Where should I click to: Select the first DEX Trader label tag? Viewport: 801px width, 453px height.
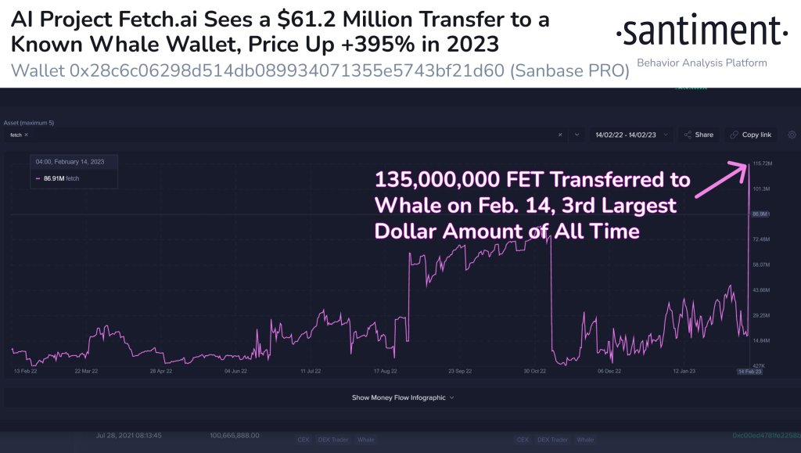pyautogui.click(x=332, y=440)
